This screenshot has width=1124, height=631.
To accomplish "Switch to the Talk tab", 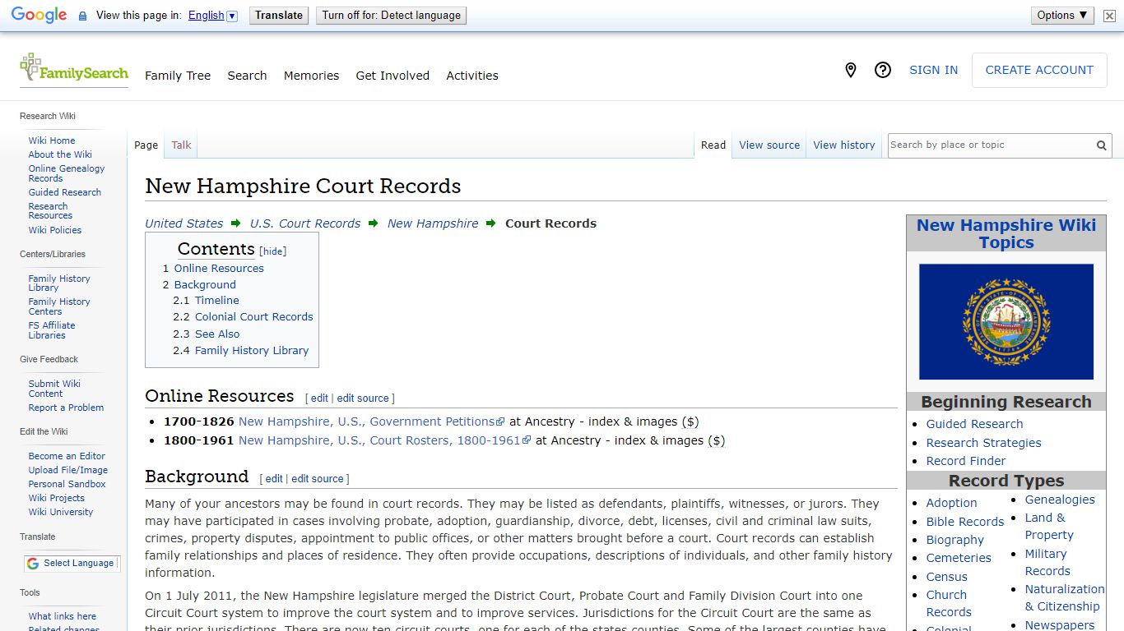I will click(x=181, y=145).
